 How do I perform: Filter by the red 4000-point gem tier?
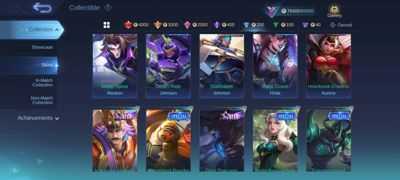pos(136,25)
